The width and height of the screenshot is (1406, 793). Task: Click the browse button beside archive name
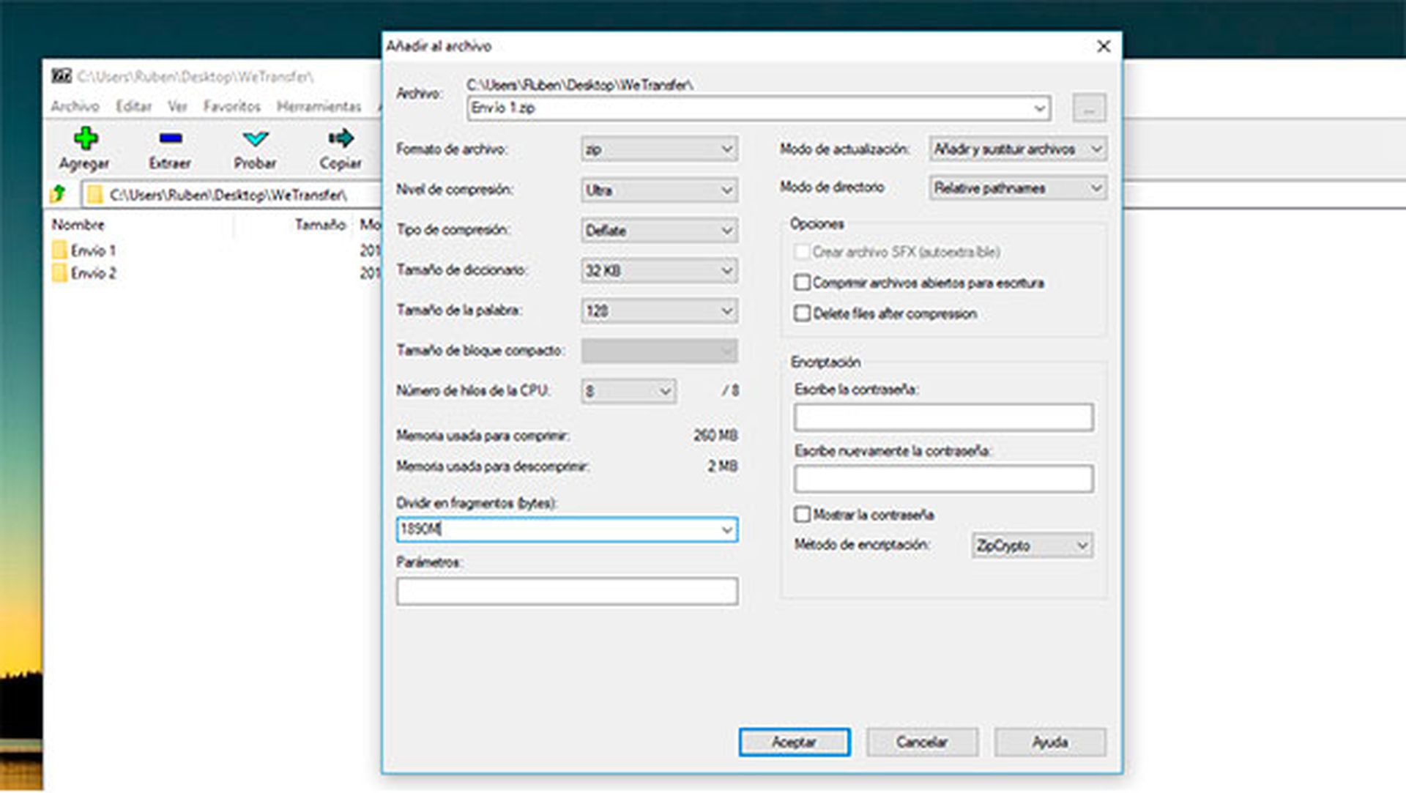point(1089,108)
